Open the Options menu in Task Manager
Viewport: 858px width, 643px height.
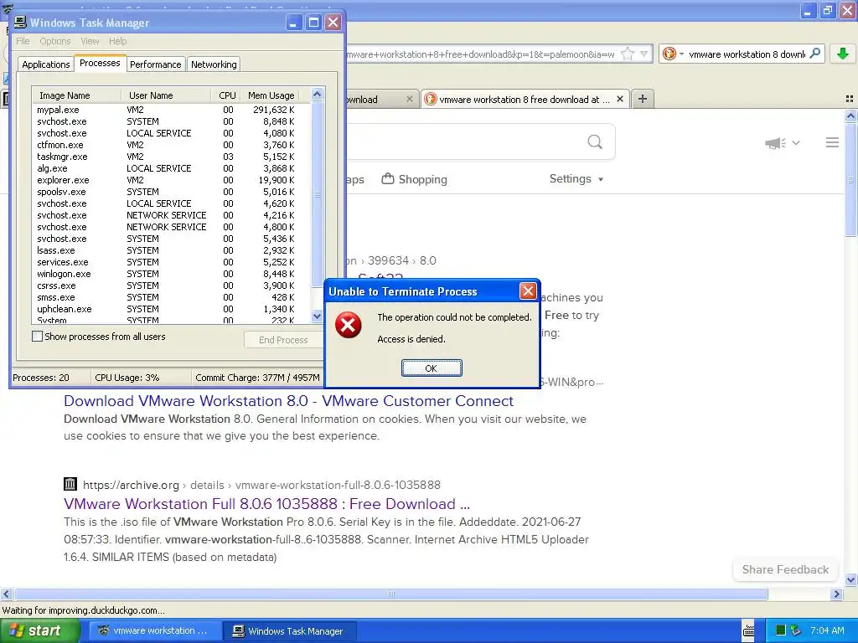(x=54, y=41)
